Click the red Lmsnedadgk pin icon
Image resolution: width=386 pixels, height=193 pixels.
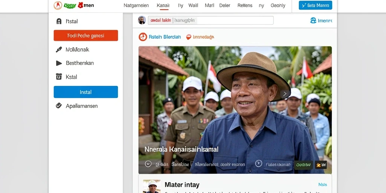coord(188,37)
